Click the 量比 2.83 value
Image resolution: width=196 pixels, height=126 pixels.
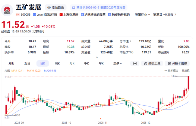(186, 41)
